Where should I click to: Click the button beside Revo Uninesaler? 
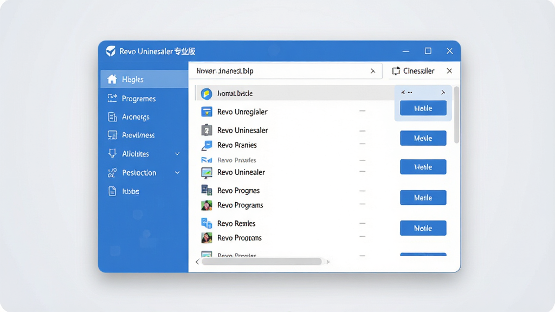(423, 138)
